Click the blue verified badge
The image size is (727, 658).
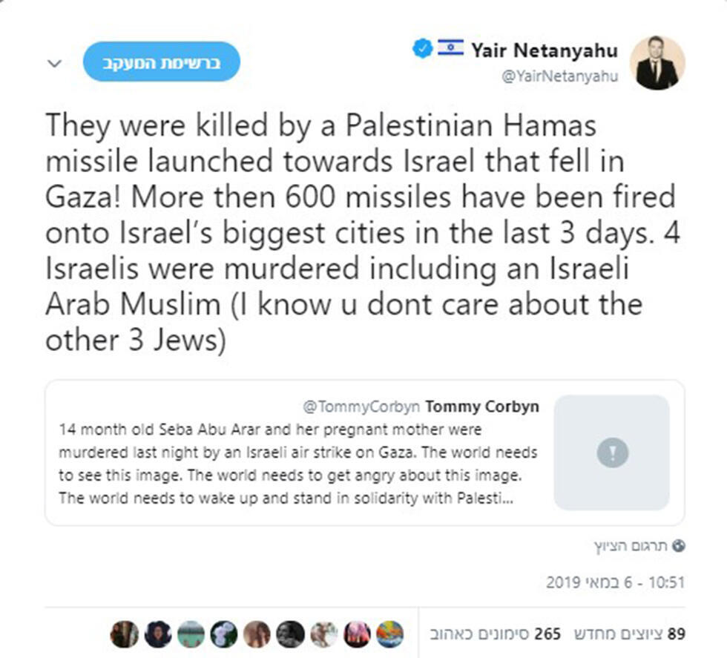coord(422,49)
